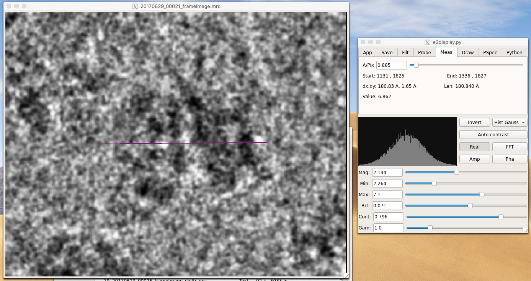Click the Auto contrast button
Image resolution: width=531 pixels, height=281 pixels.
coord(493,134)
